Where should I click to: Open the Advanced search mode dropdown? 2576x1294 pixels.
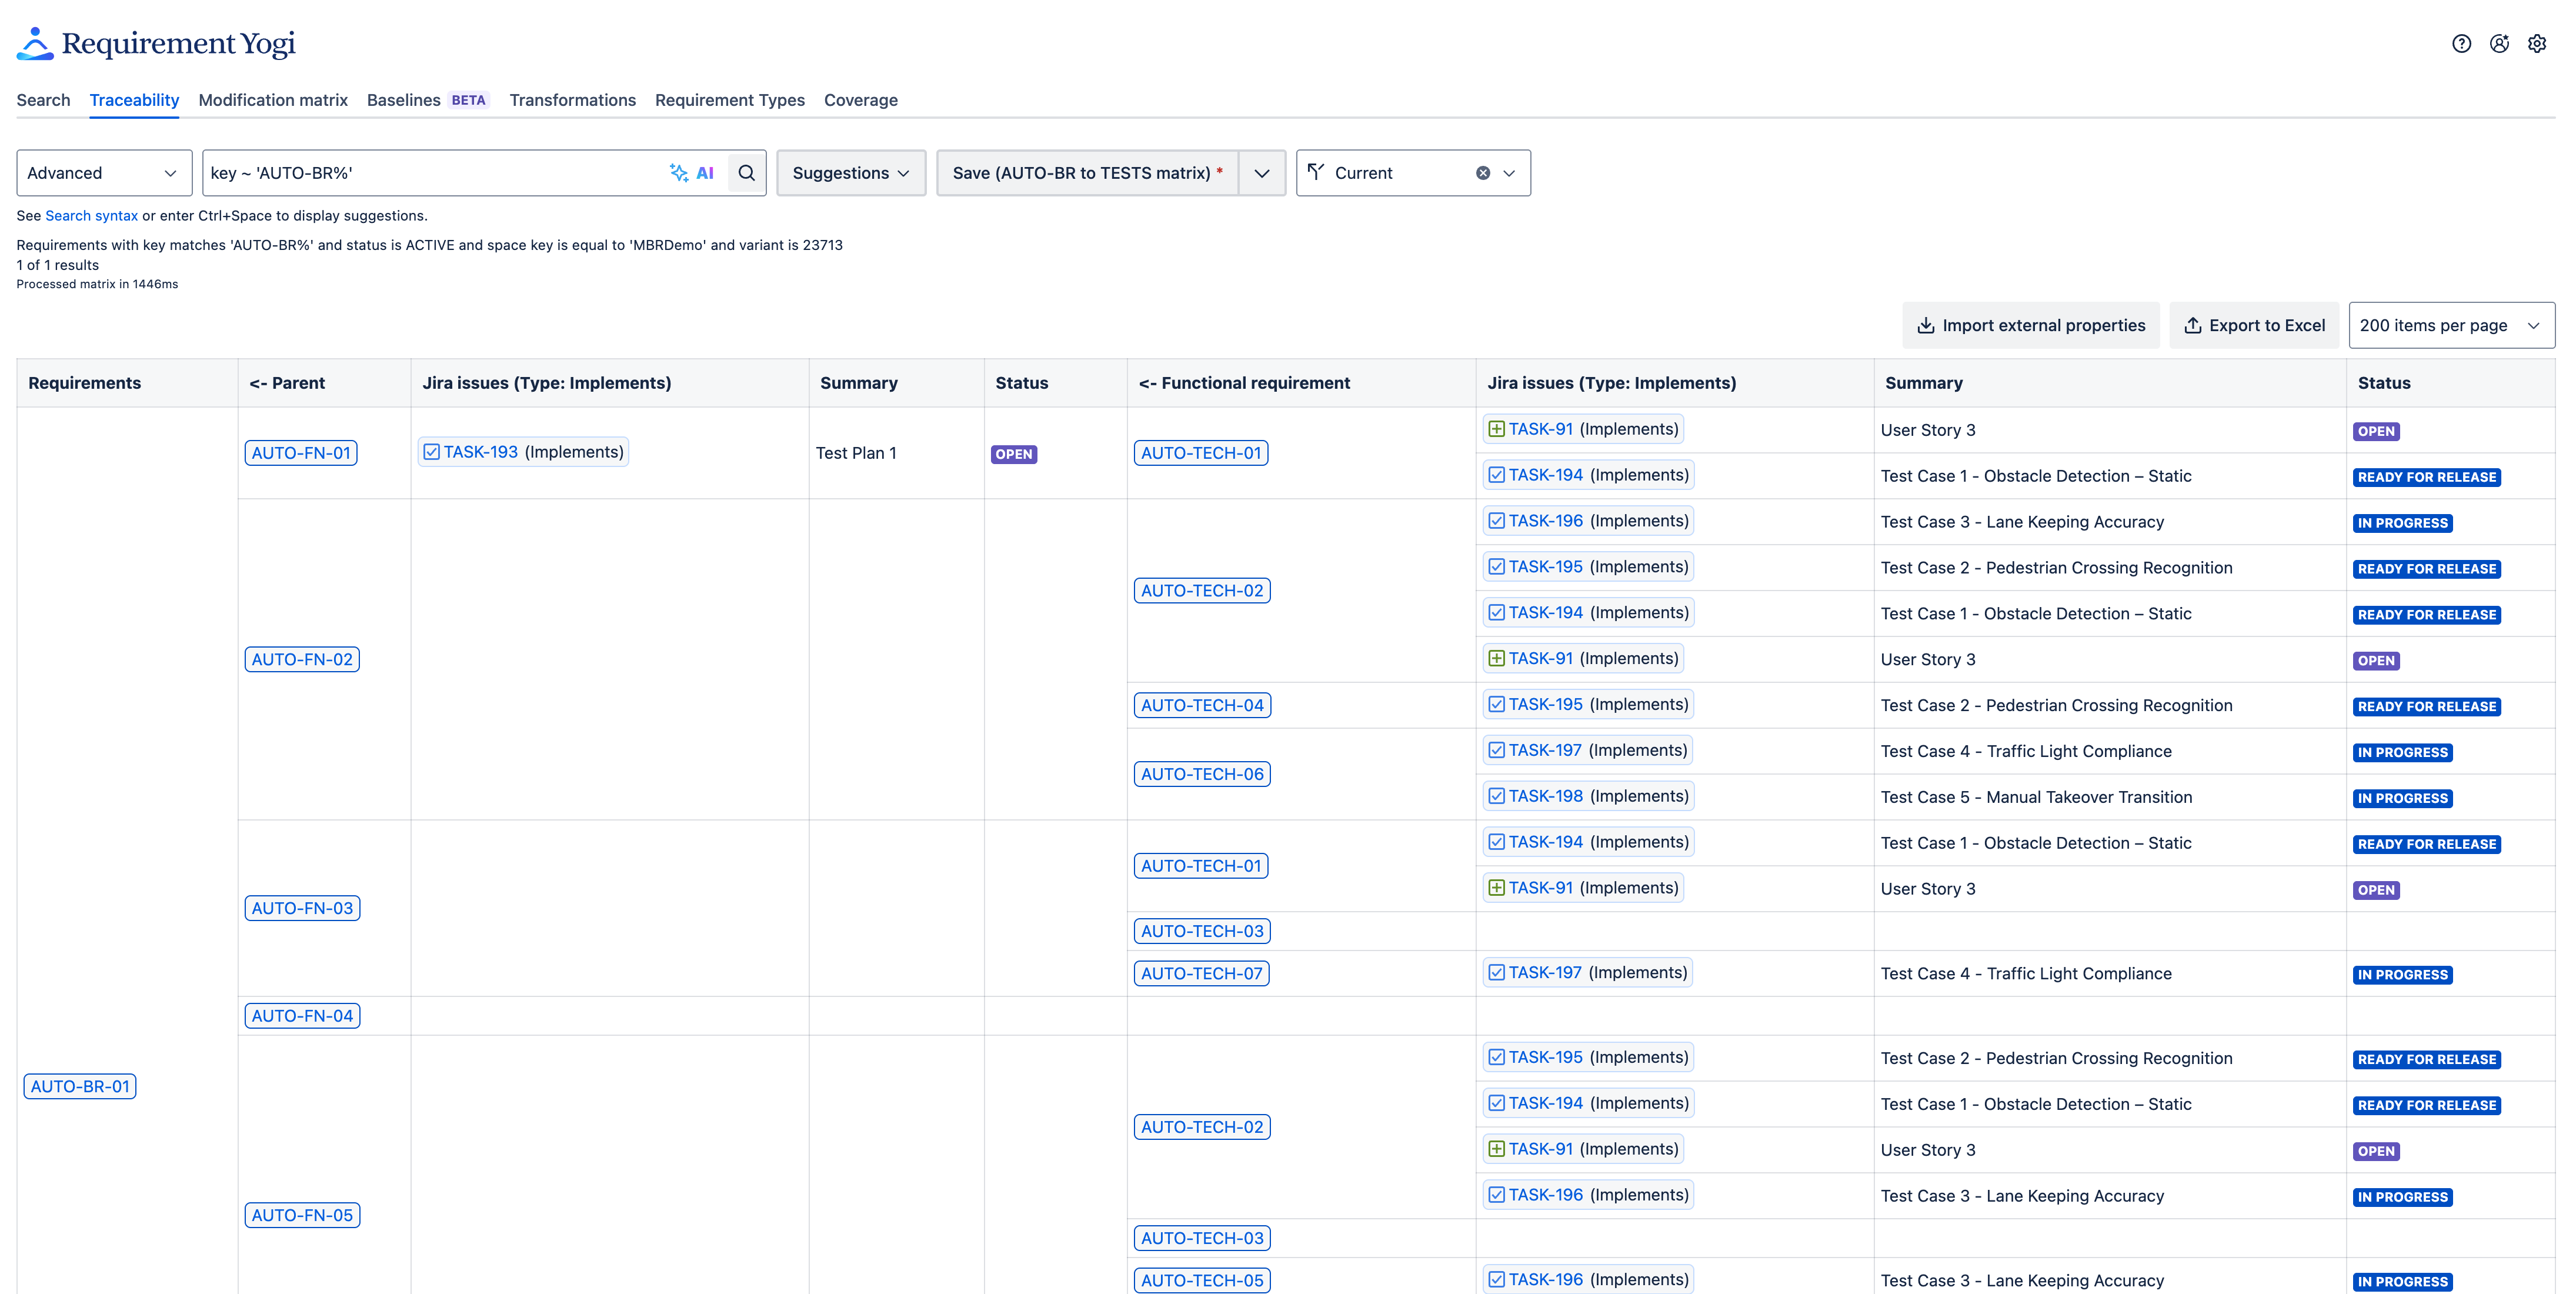104,173
